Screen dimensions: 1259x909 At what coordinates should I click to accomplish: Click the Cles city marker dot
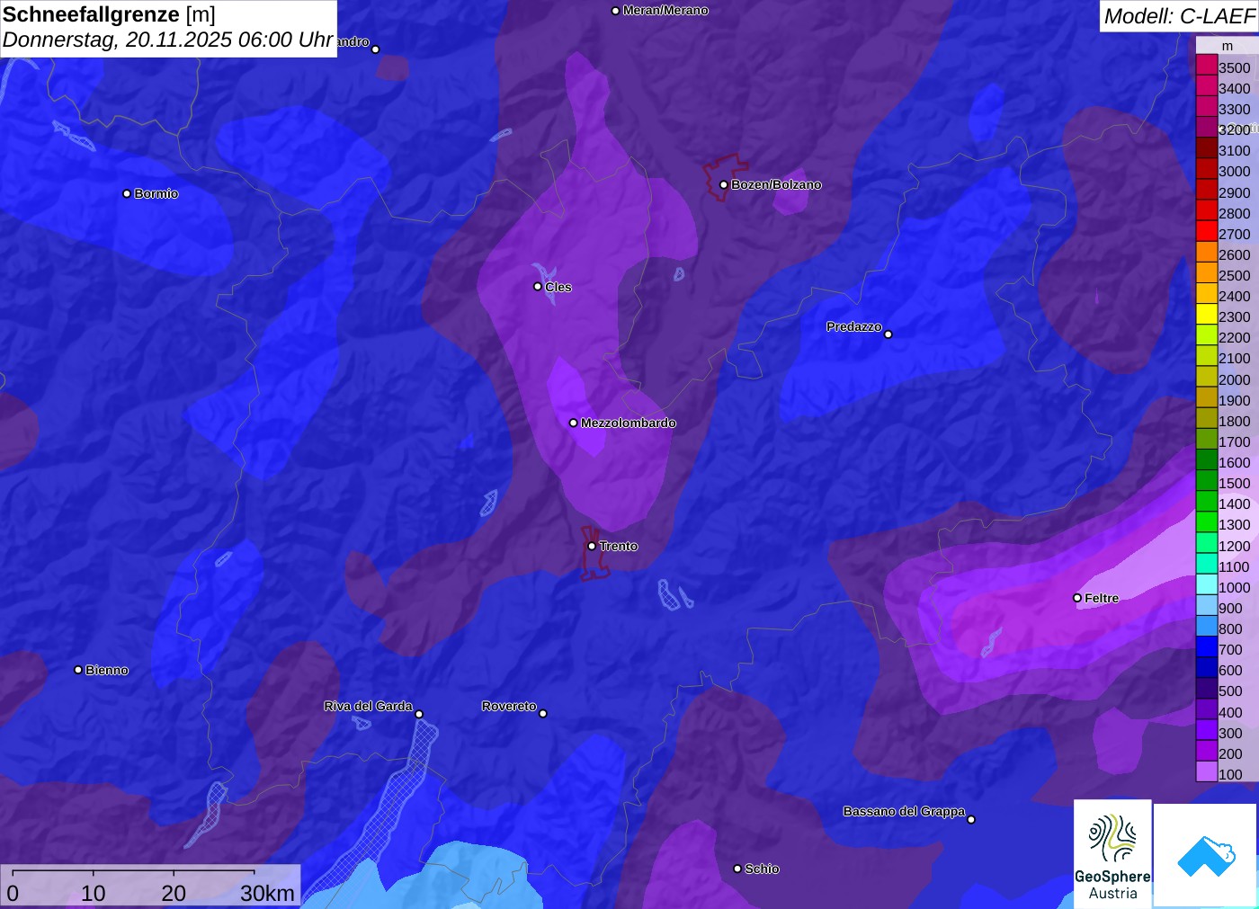pos(538,287)
